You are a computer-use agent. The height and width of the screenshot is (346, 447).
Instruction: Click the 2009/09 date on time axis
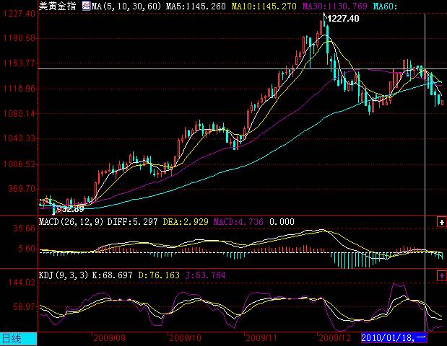tap(109, 337)
